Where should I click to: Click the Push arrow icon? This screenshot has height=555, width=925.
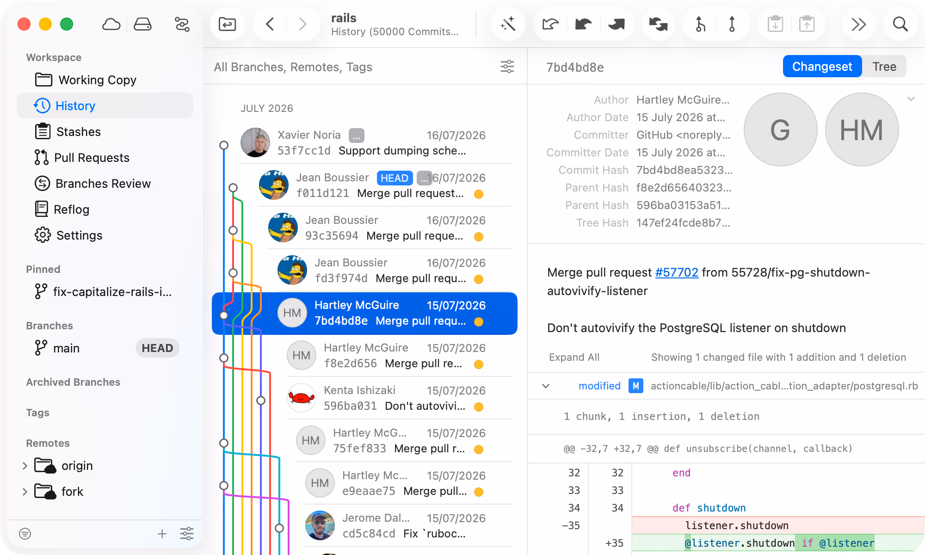pos(616,24)
